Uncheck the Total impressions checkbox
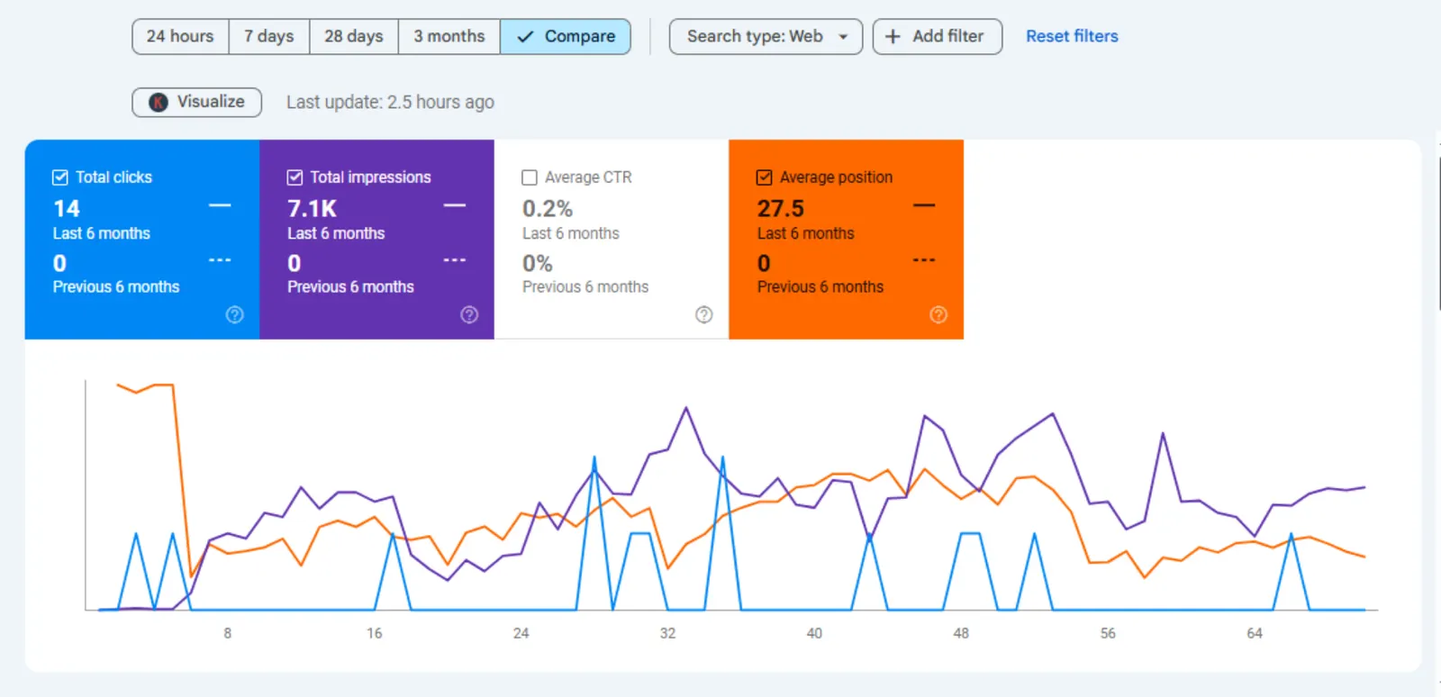This screenshot has width=1441, height=697. (295, 177)
